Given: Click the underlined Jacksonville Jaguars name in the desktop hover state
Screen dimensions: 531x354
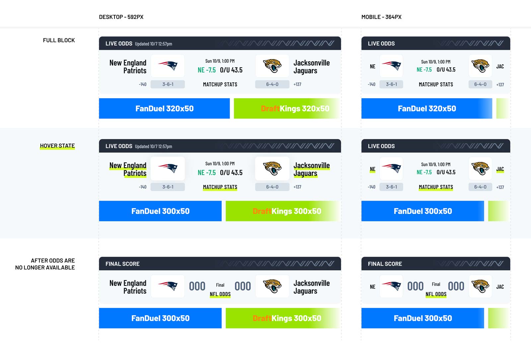Looking at the screenshot, I should [311, 169].
